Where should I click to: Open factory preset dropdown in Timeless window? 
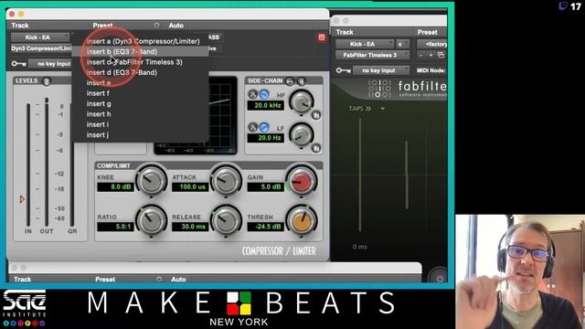coord(432,44)
